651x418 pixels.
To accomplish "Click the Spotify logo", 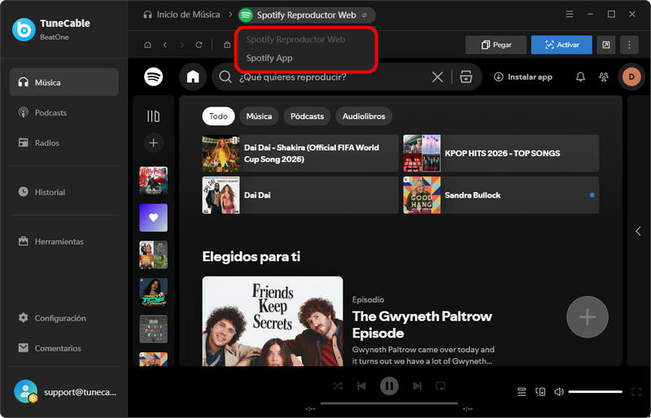I will (x=154, y=76).
